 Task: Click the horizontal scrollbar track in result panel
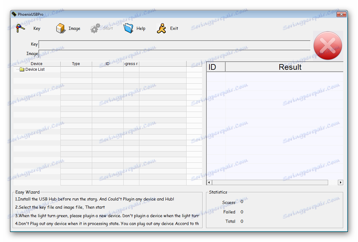point(275,183)
